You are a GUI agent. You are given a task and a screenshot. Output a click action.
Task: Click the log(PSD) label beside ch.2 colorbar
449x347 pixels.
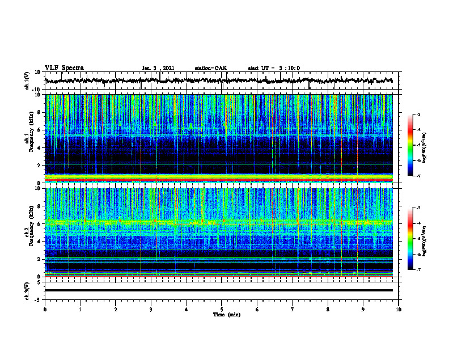[425, 241]
